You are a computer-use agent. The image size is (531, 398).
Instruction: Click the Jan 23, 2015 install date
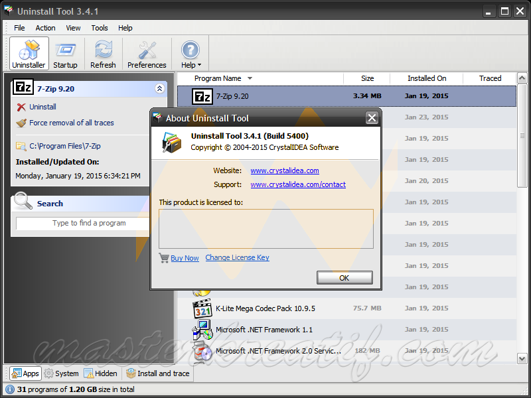coord(426,117)
